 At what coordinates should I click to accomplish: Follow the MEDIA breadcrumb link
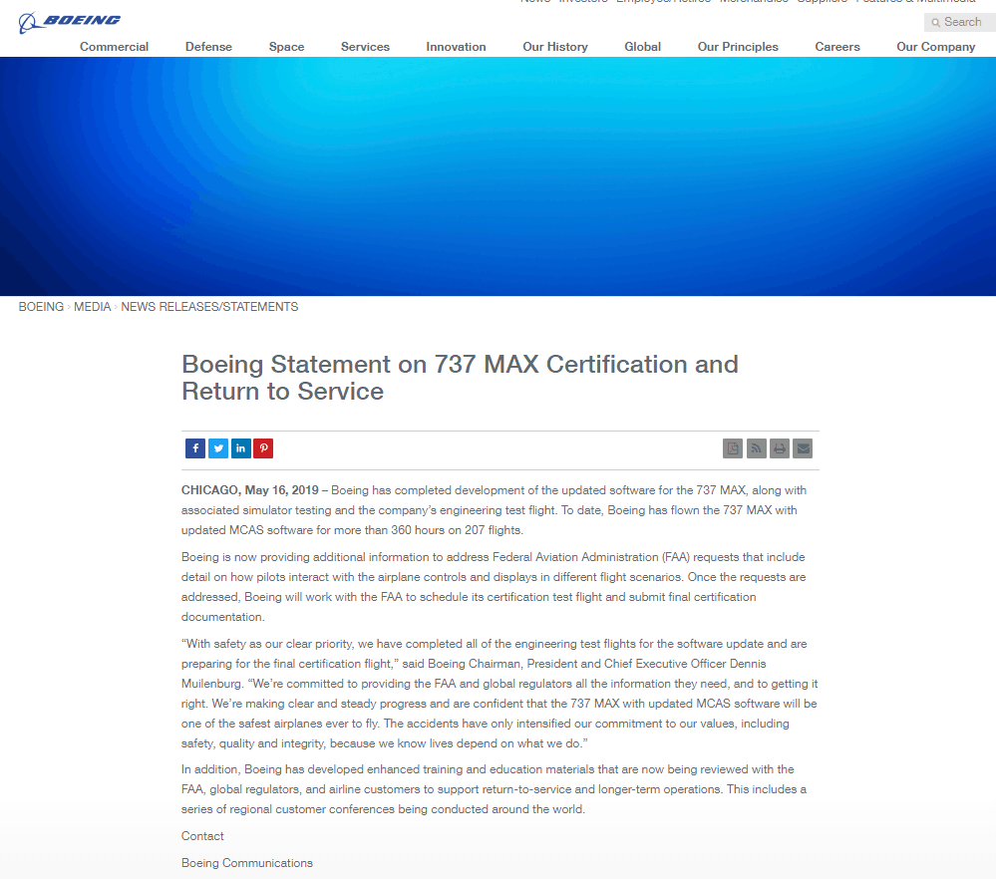[92, 307]
